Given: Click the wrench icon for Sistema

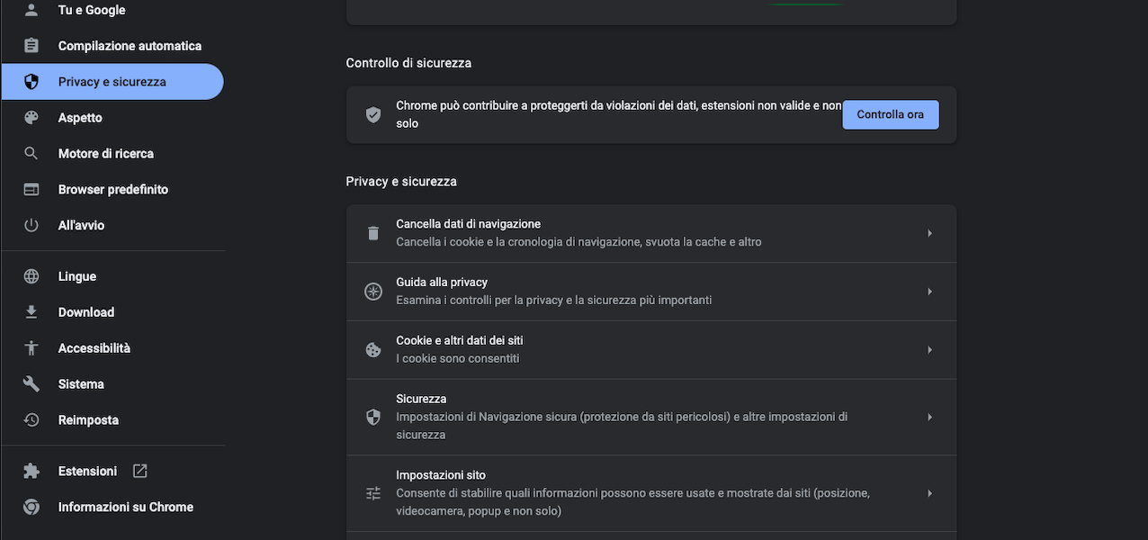Looking at the screenshot, I should click(31, 384).
